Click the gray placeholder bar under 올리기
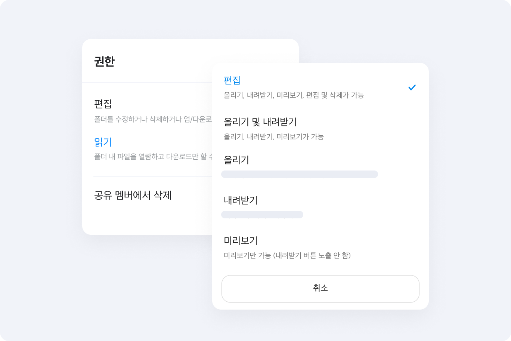 (x=299, y=174)
